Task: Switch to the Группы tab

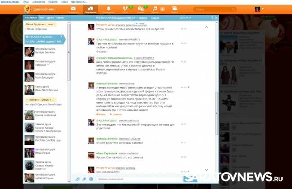Action: coord(60,17)
